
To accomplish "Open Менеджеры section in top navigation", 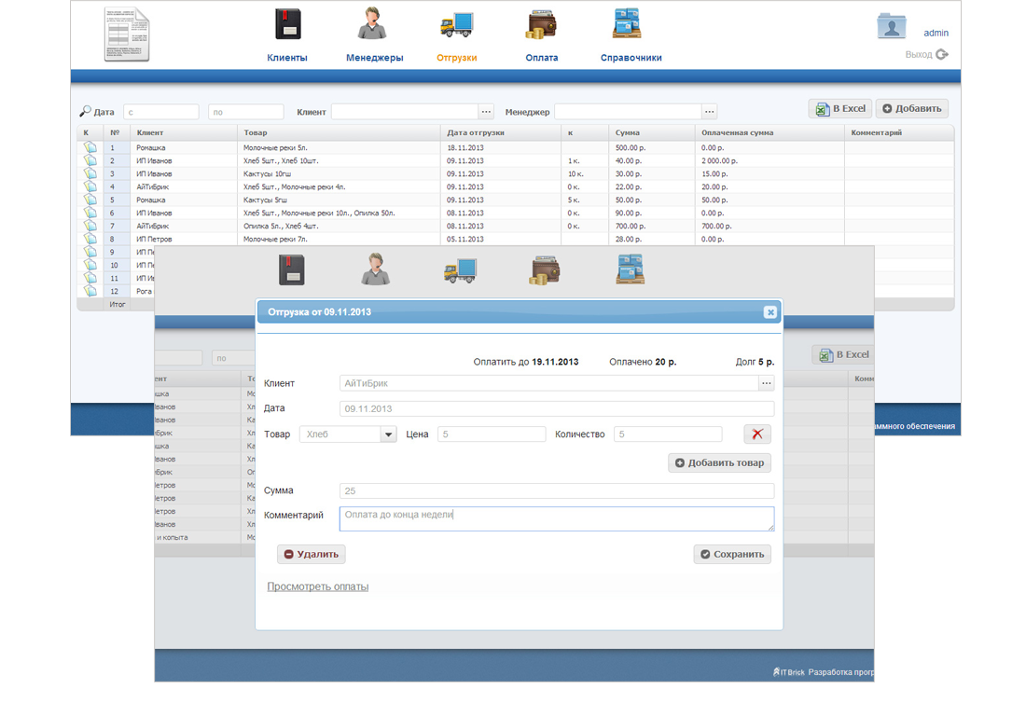I will point(374,58).
